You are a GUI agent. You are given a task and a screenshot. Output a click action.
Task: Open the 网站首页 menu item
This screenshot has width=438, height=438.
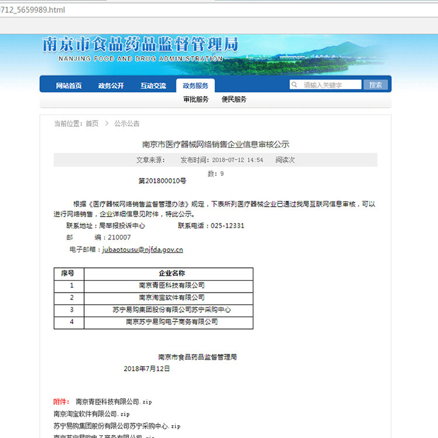(69, 85)
